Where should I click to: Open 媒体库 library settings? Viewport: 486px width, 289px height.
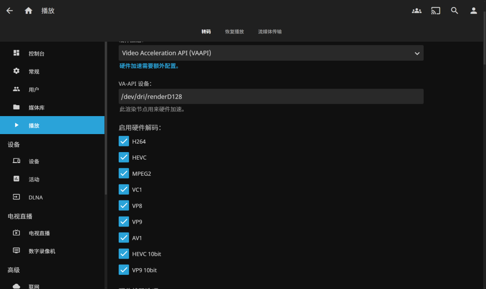point(36,108)
